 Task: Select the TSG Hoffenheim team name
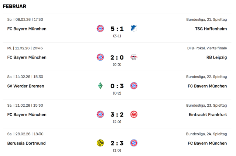(211, 29)
